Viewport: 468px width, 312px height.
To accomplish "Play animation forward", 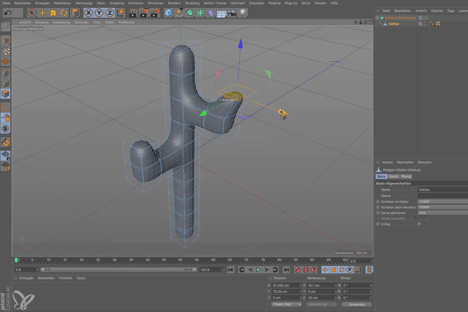I will coord(258,269).
